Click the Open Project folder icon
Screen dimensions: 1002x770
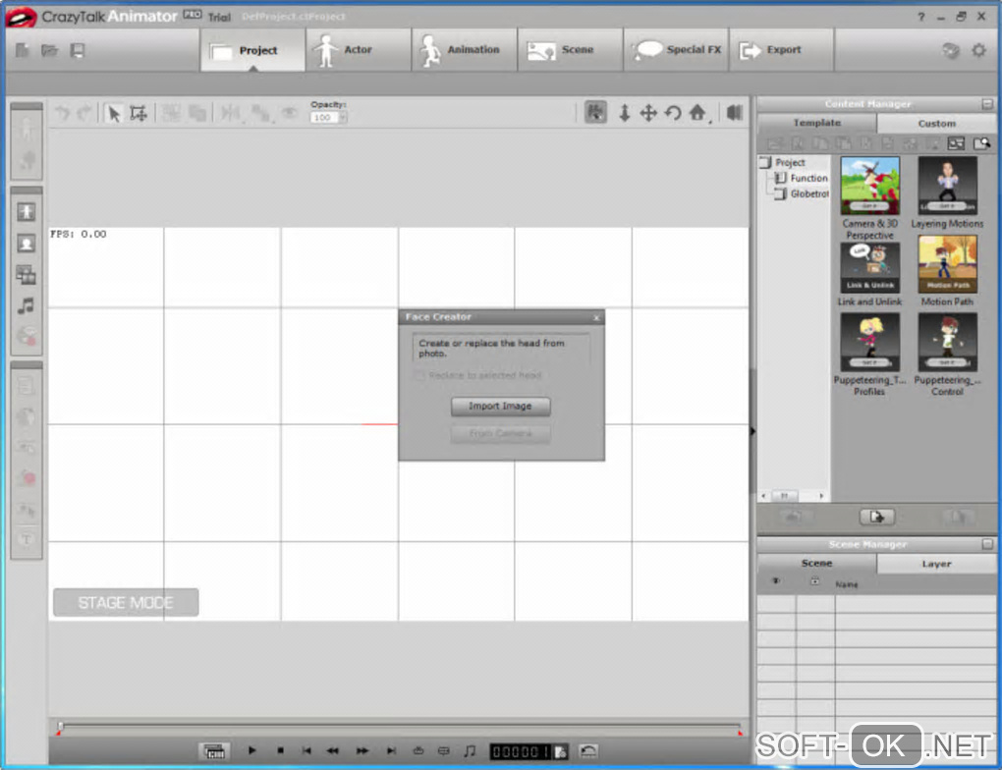coord(50,50)
